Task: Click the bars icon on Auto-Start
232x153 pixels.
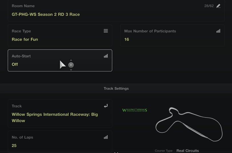Action: [x=106, y=56]
